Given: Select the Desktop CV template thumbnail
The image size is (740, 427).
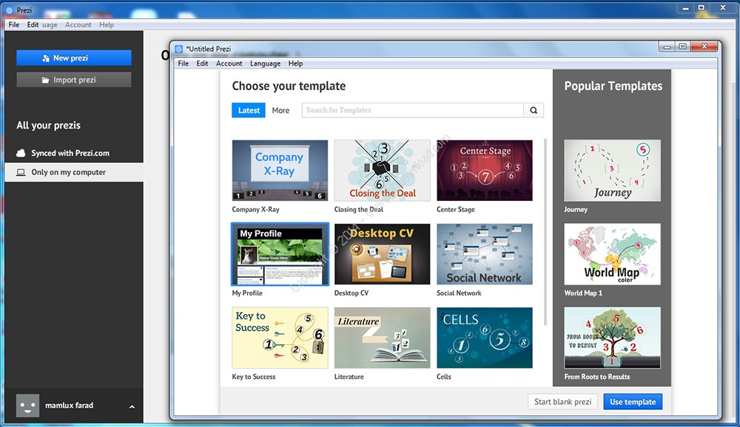Looking at the screenshot, I should coord(383,255).
